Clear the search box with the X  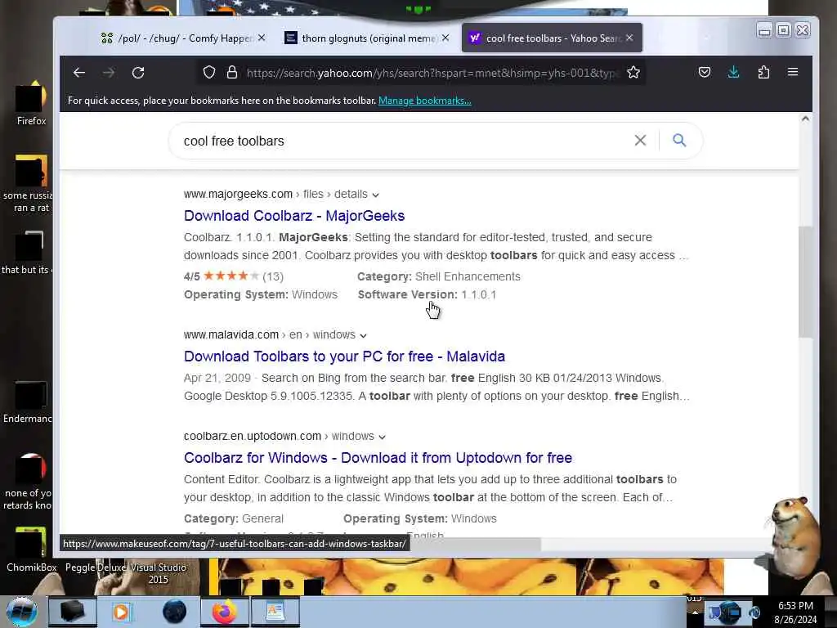pyautogui.click(x=640, y=141)
